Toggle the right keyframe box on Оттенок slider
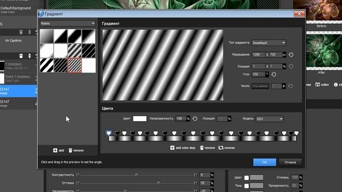342x192 pixels. [x=195, y=183]
